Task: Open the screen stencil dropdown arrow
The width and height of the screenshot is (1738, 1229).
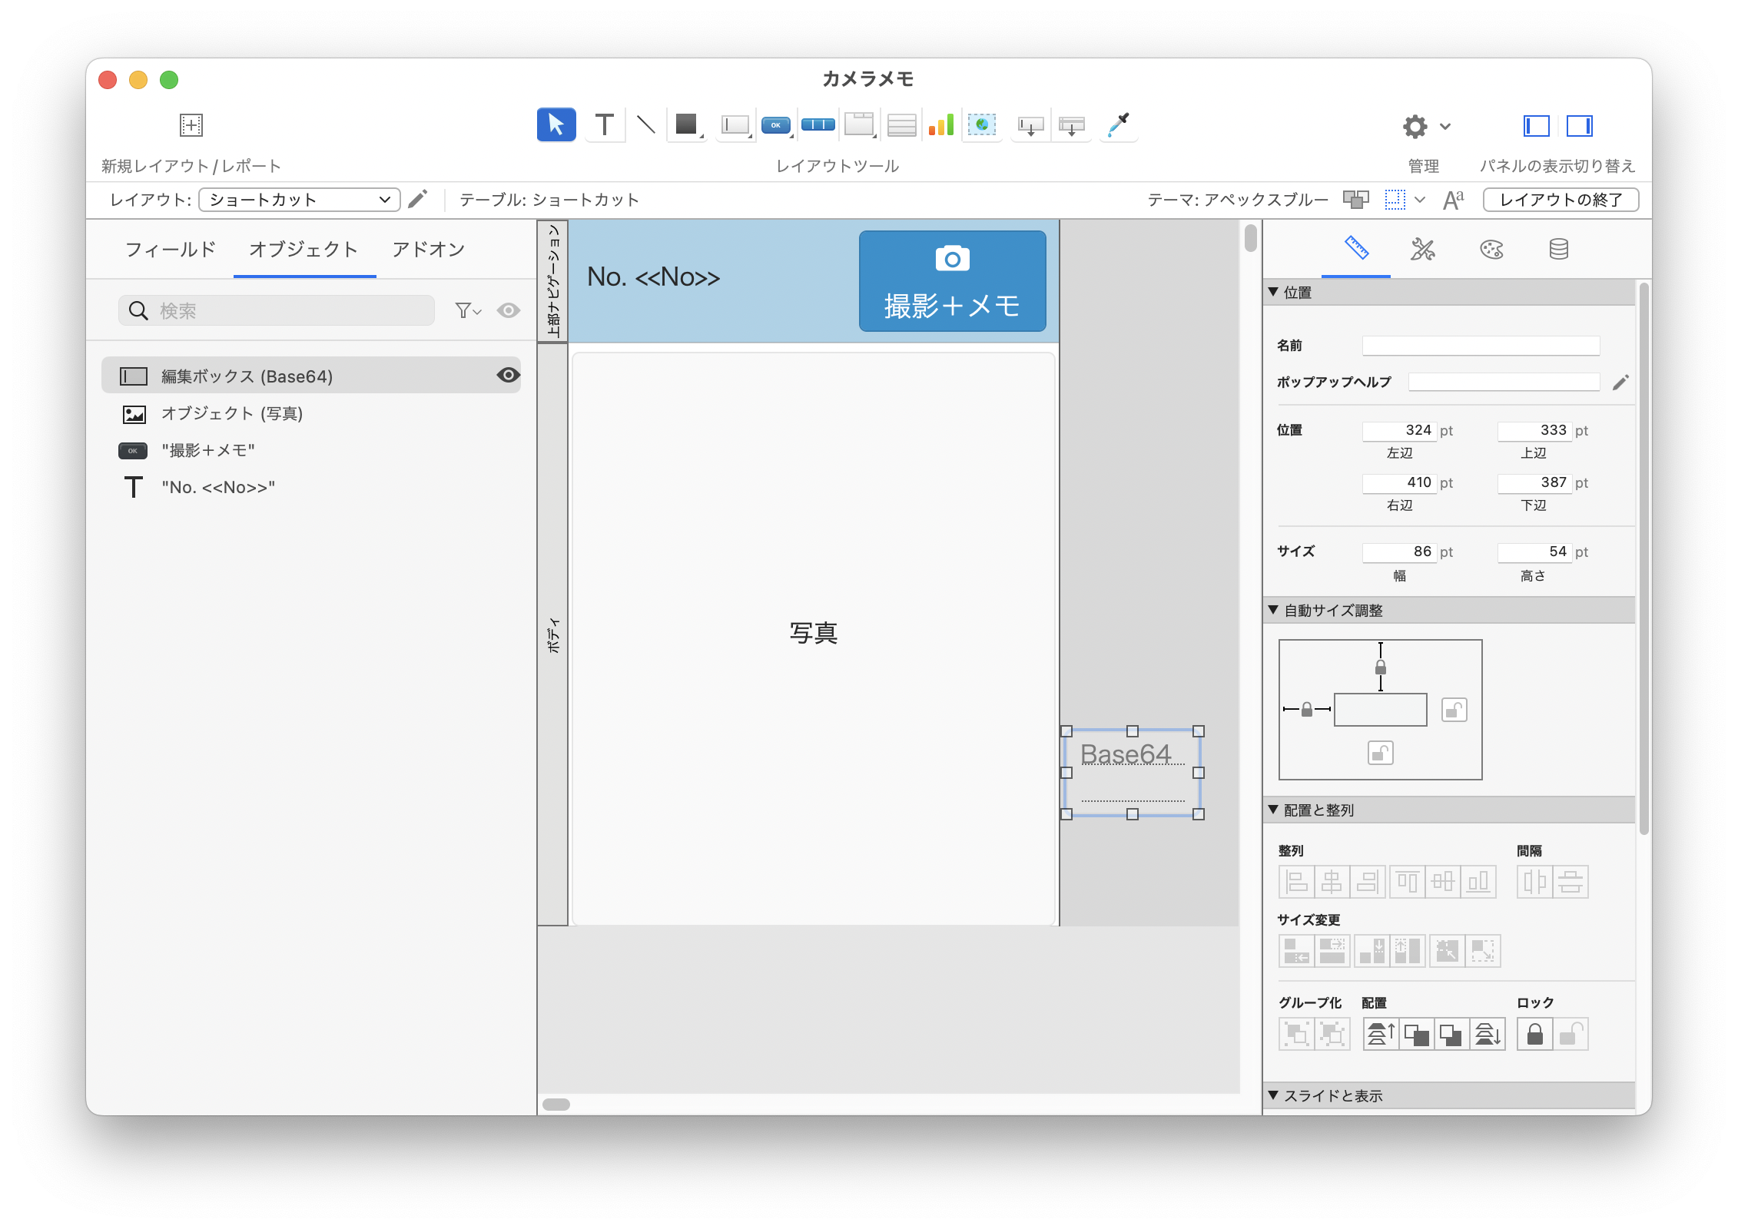Action: tap(1420, 200)
